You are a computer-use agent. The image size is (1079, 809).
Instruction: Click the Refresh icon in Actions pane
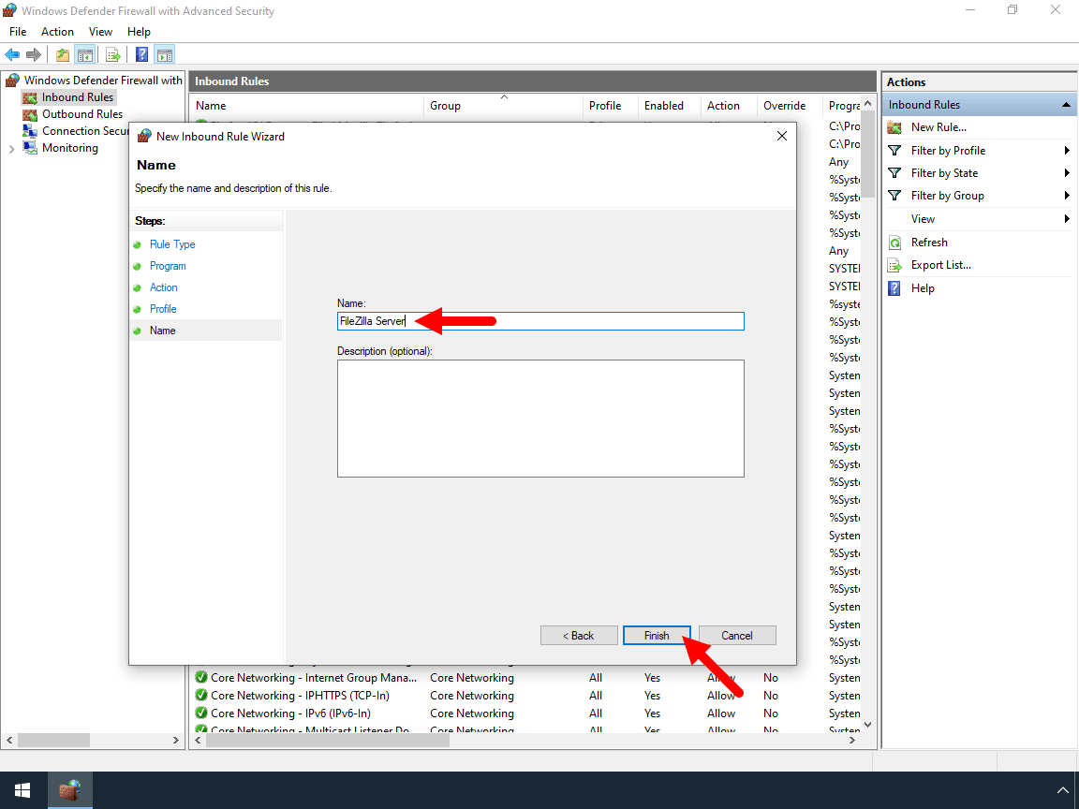click(x=895, y=242)
